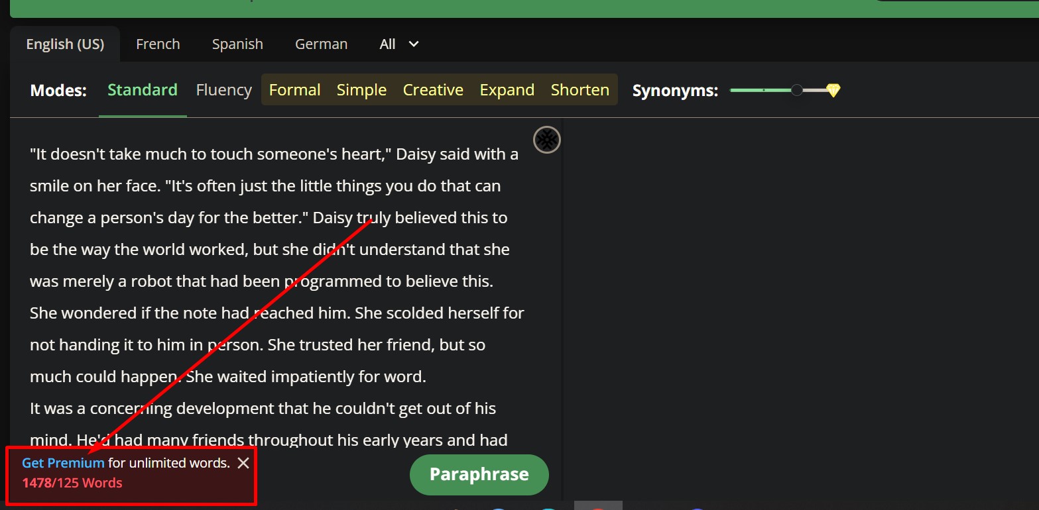This screenshot has height=510, width=1039.
Task: Open the All languages dropdown
Action: (x=398, y=44)
